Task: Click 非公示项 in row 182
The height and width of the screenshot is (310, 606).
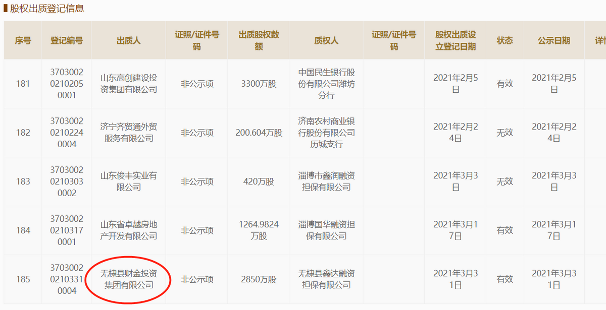Action: pos(197,133)
